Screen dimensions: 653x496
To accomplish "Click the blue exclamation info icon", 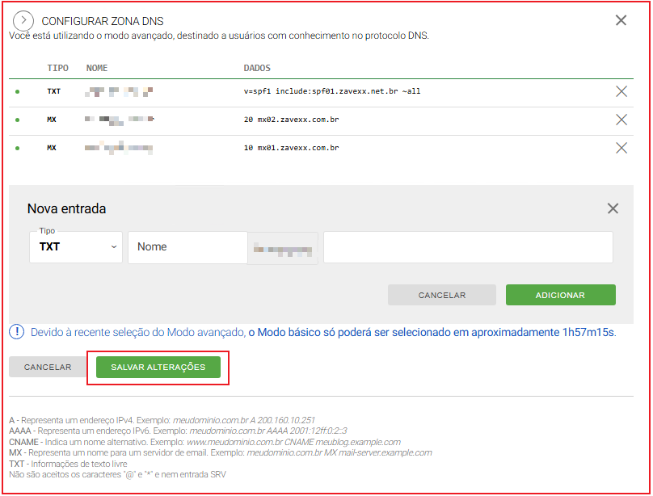I will point(17,332).
